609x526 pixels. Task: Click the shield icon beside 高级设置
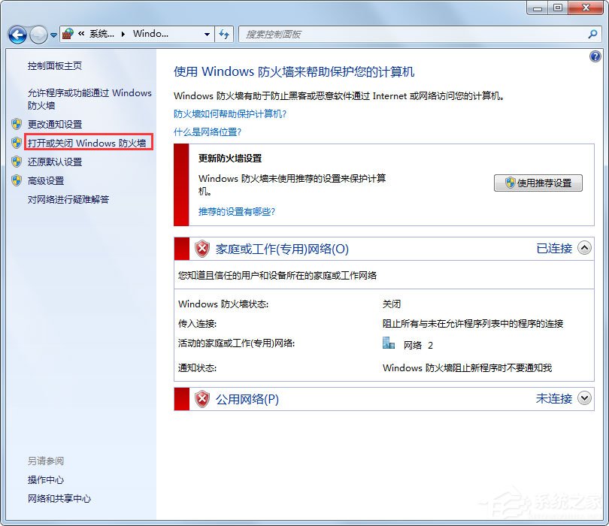tap(17, 180)
